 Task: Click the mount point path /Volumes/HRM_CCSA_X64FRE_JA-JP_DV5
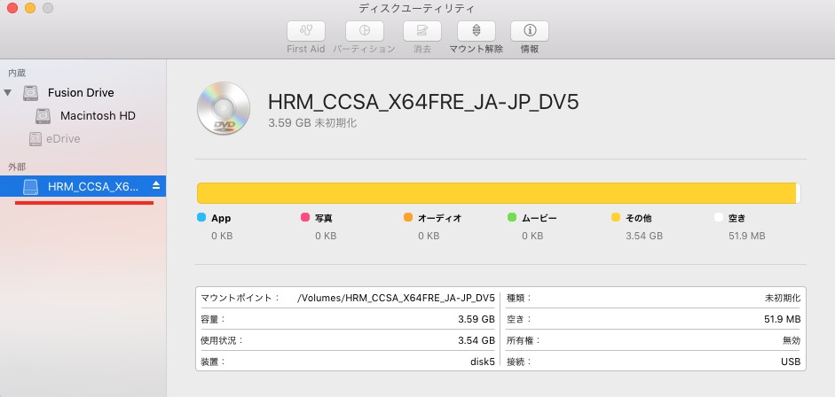396,298
